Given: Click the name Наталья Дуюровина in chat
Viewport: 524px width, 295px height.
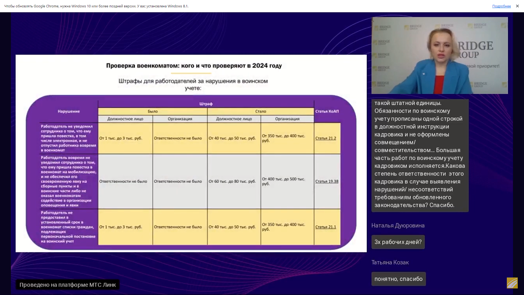Looking at the screenshot, I should (x=398, y=226).
